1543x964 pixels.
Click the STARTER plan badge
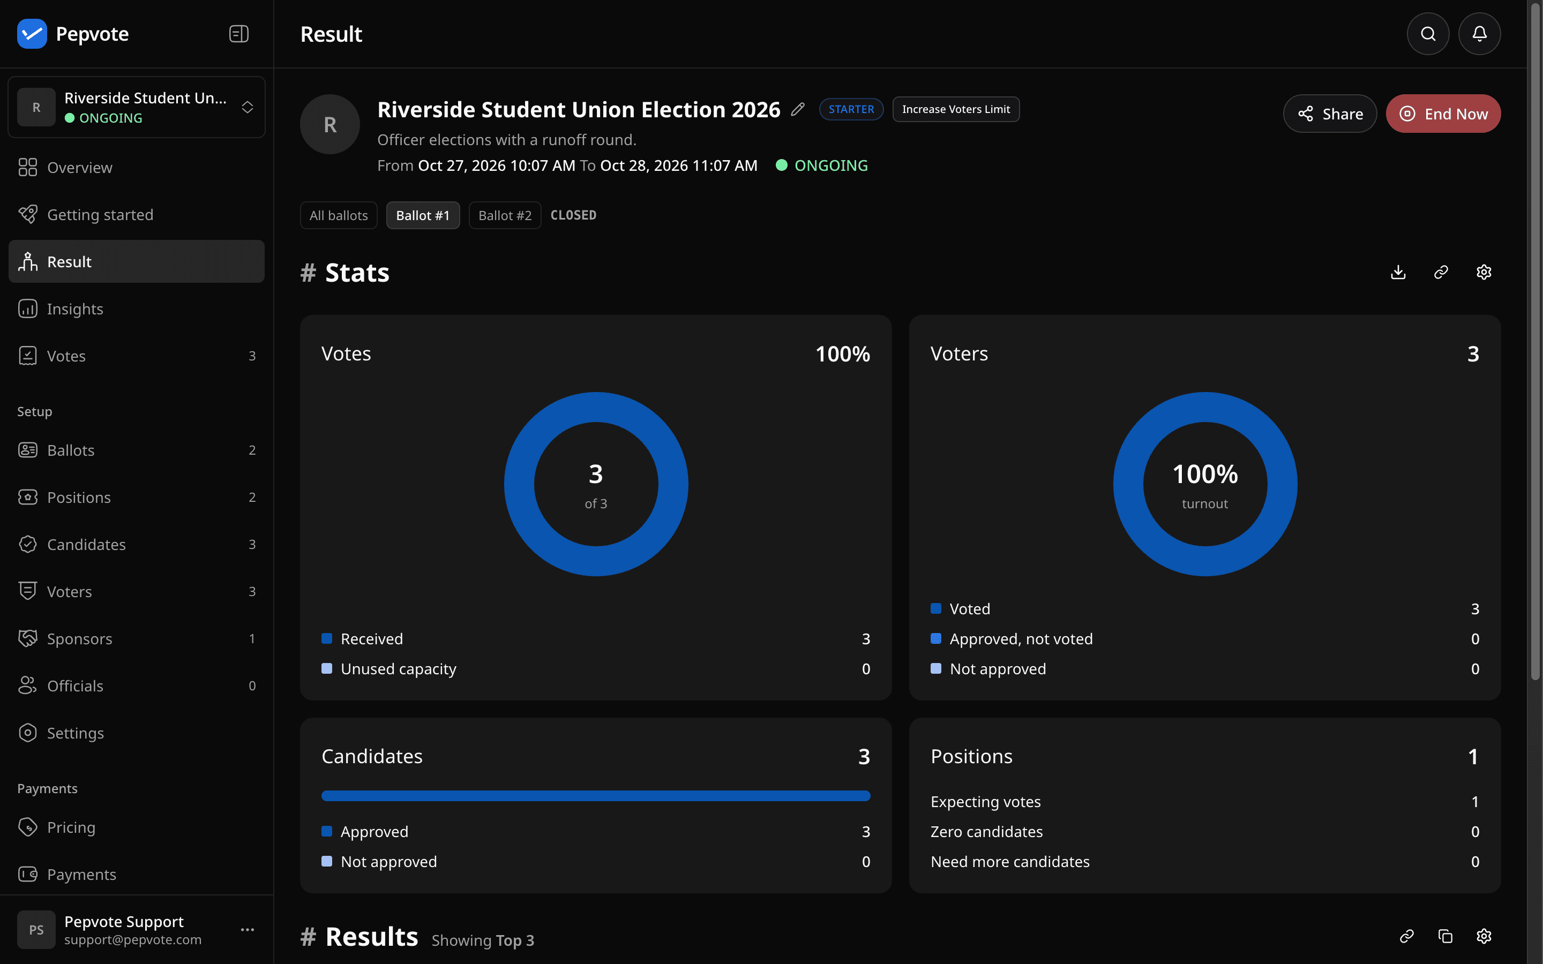(x=851, y=109)
